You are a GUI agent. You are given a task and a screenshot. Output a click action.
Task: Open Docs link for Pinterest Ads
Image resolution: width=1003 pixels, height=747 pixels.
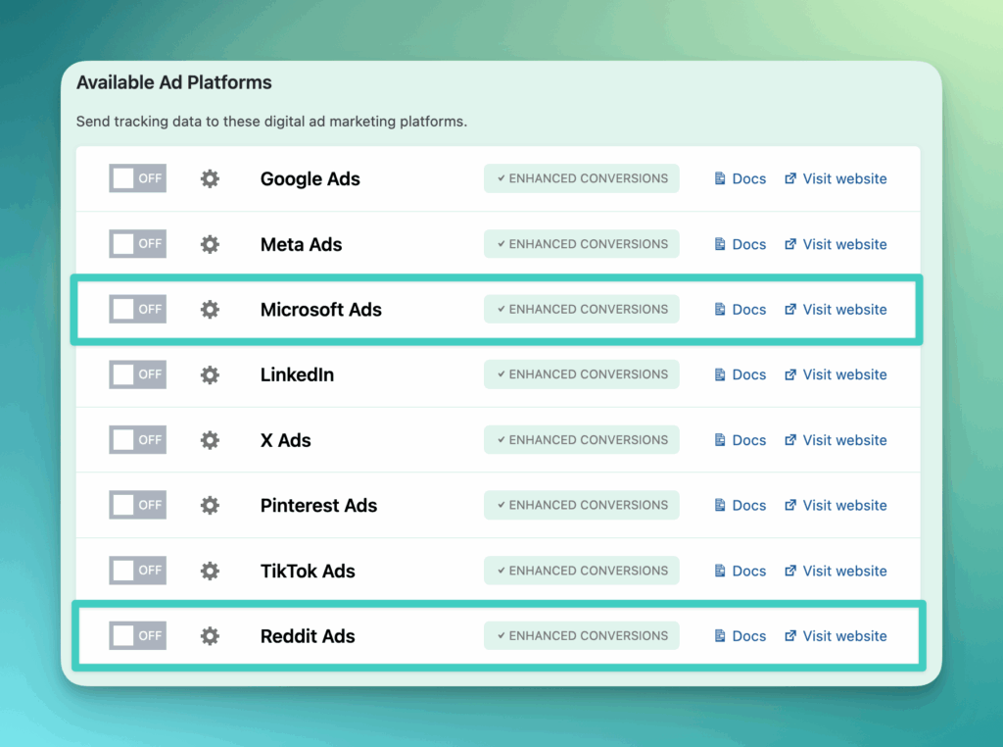point(740,505)
